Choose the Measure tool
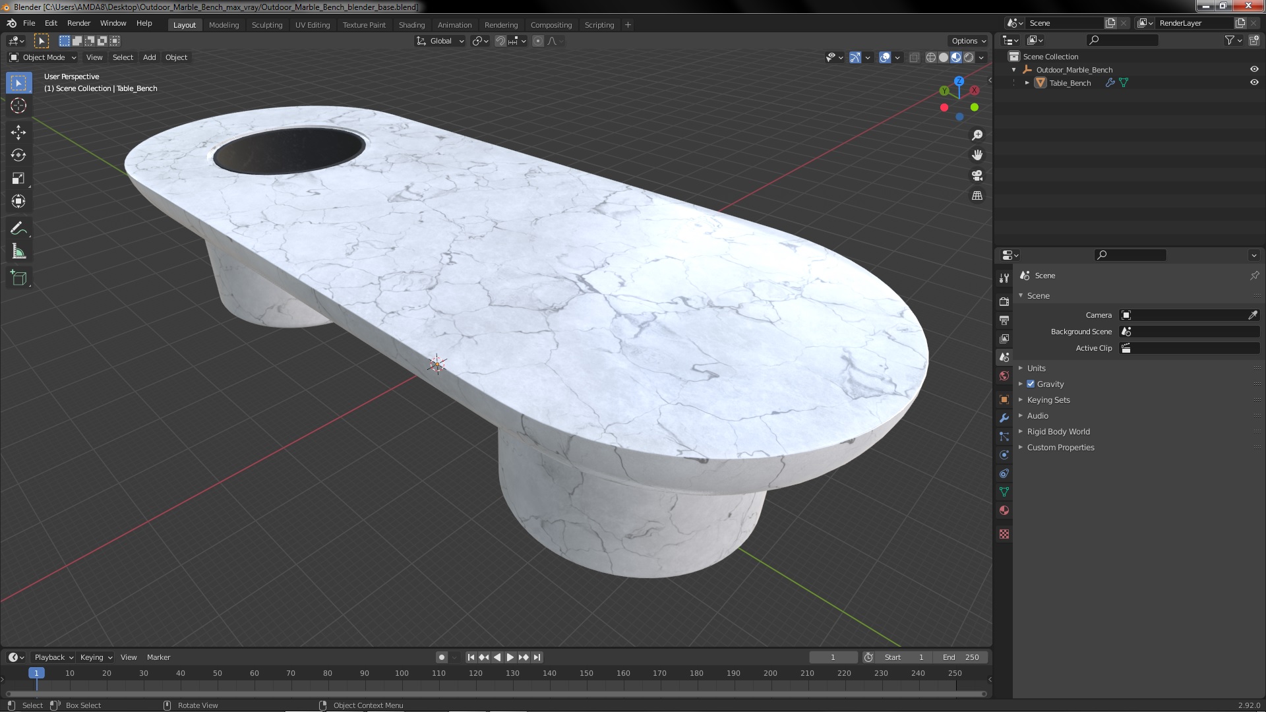 click(18, 252)
